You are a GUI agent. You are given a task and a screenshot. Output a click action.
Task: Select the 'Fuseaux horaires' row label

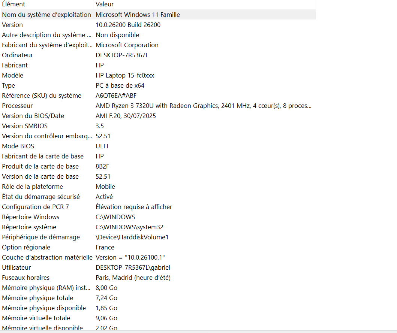(26, 278)
